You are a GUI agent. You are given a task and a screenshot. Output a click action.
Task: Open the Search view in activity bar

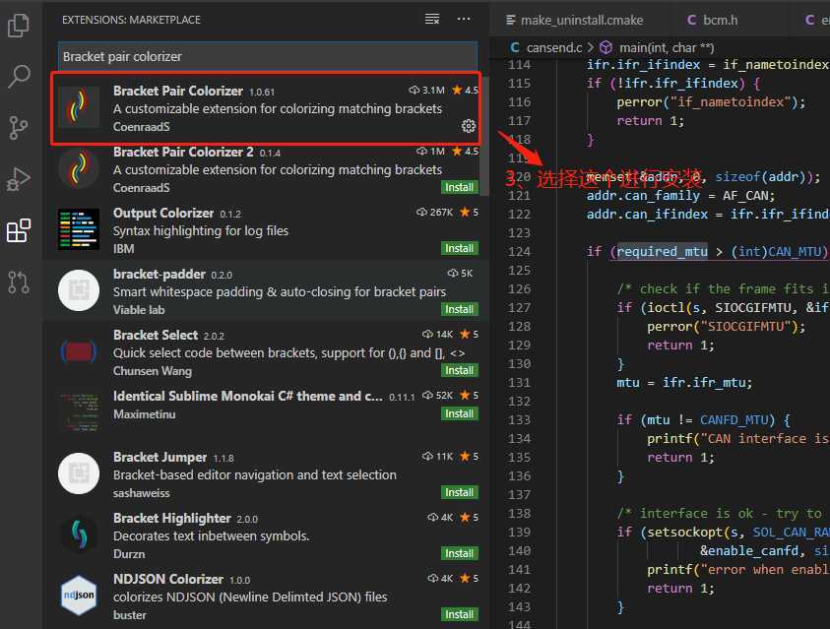click(x=19, y=76)
